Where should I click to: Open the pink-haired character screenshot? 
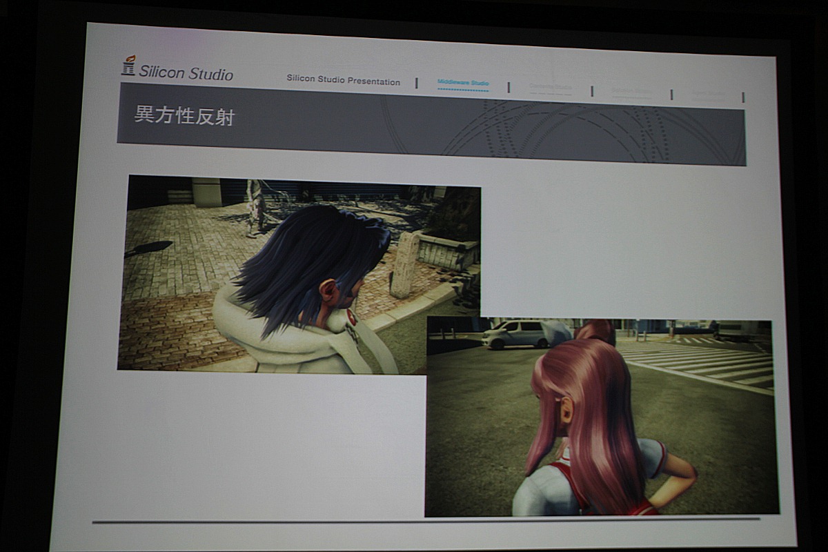601,417
